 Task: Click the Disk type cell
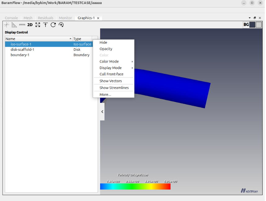click(77, 50)
